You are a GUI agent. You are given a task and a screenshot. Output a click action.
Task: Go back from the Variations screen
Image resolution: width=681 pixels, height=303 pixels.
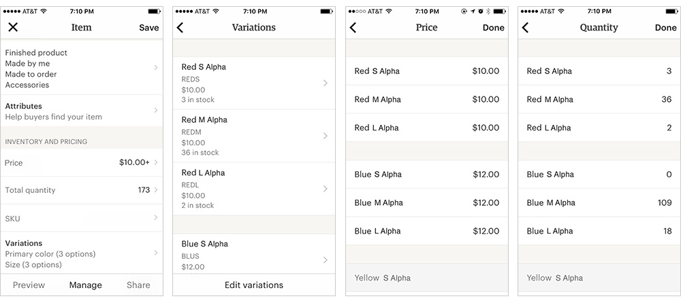180,28
